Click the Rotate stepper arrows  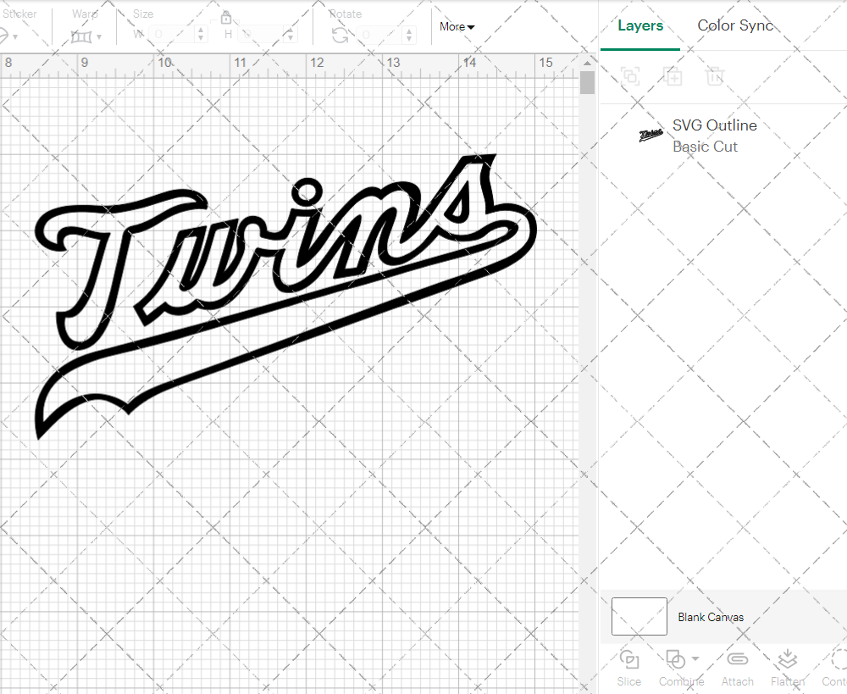coord(409,35)
